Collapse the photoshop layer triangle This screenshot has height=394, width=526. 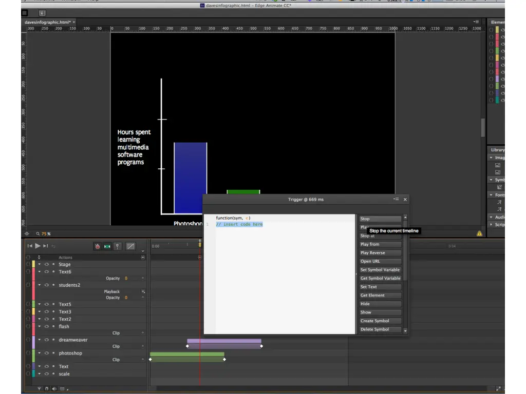(39, 353)
